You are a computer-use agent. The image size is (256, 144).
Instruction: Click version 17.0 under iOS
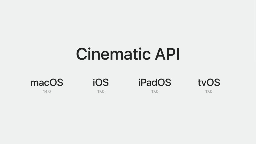tap(101, 91)
